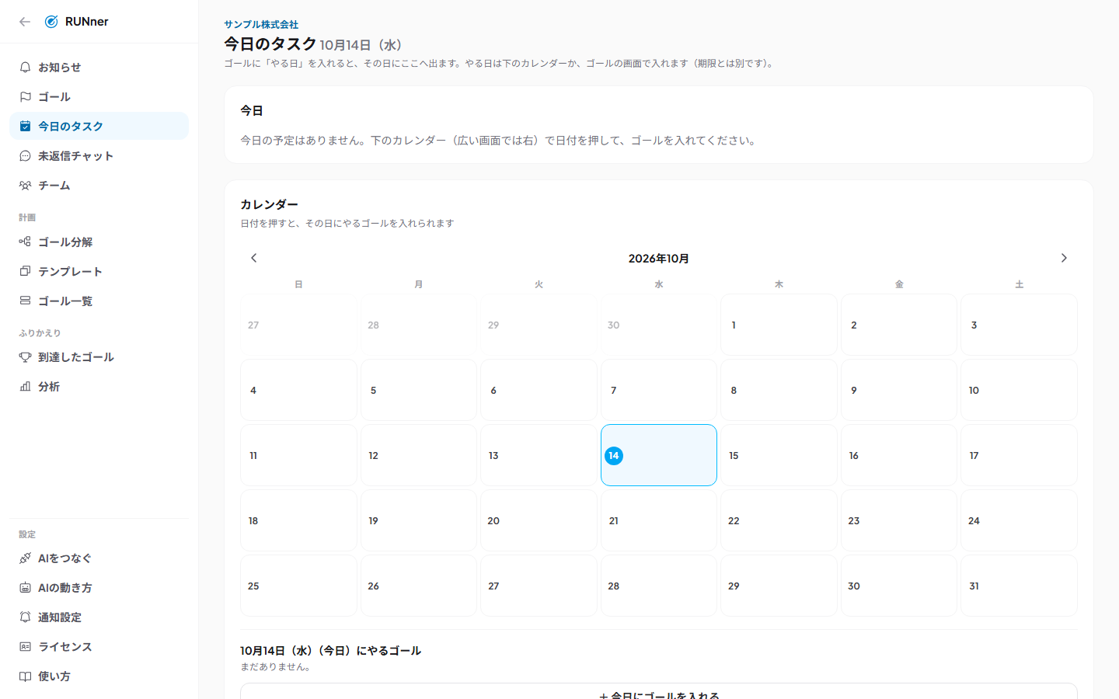Open 未返信チャット in the sidebar
This screenshot has width=1119, height=699.
[99, 156]
